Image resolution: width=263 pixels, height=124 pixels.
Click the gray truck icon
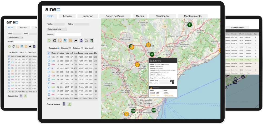tap(86, 41)
